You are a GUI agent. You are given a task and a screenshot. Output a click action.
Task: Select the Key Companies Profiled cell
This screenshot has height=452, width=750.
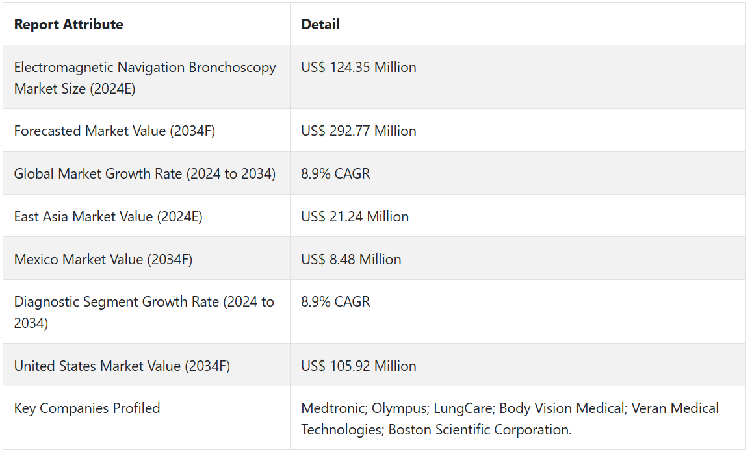87,408
